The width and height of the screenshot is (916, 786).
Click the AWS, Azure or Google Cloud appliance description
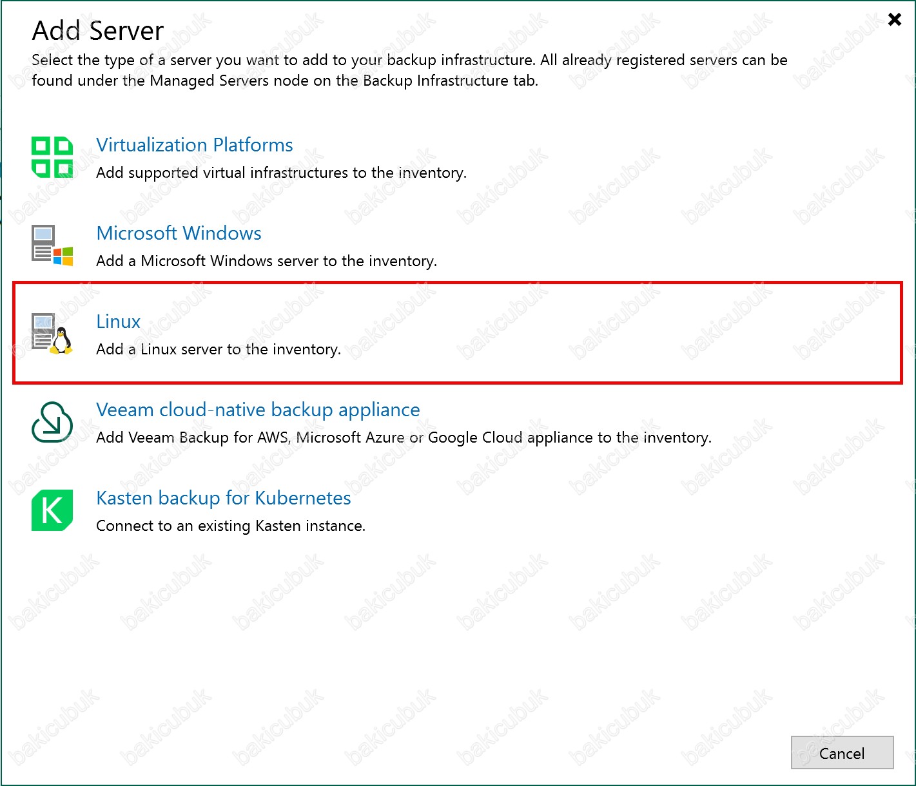click(x=404, y=437)
